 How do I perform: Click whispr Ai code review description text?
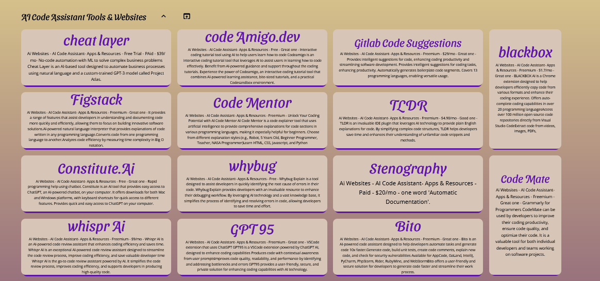(96, 255)
